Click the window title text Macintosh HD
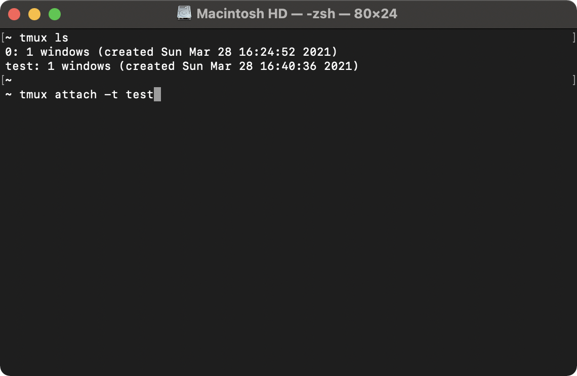The height and width of the screenshot is (376, 577). [242, 14]
